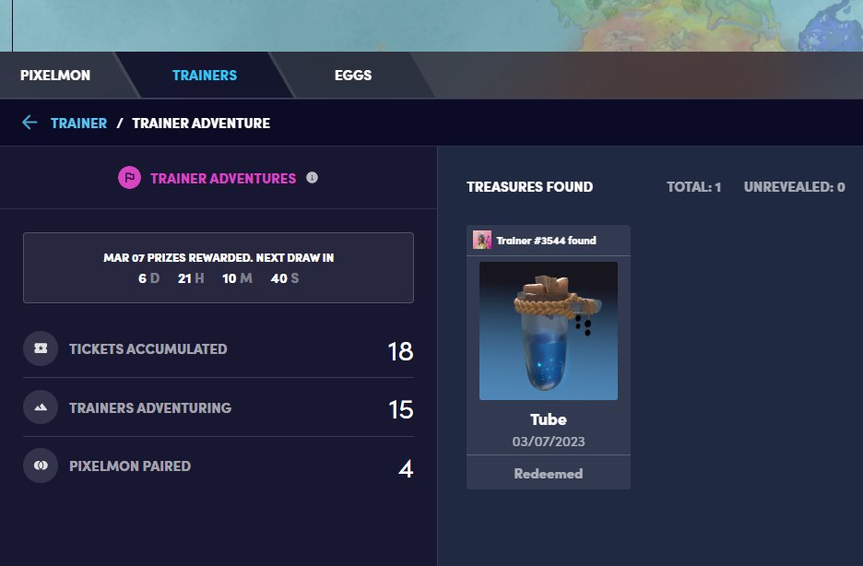Switch to the Trainers tab

pos(204,76)
